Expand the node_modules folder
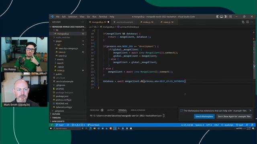The image size is (257, 144). pos(68,37)
